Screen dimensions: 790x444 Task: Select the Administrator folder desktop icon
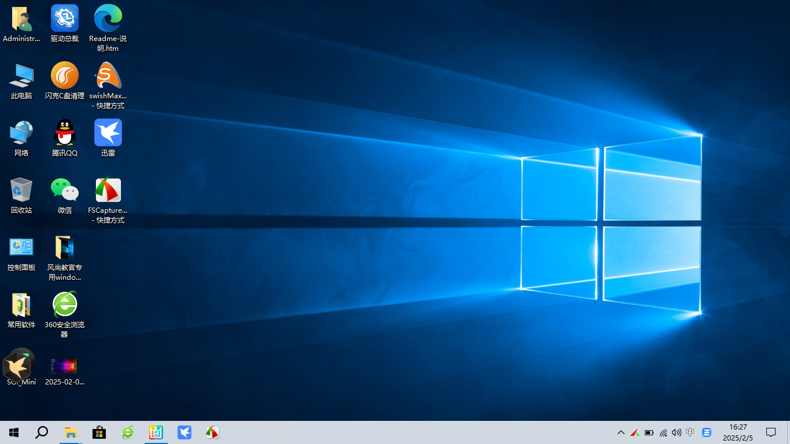21,24
